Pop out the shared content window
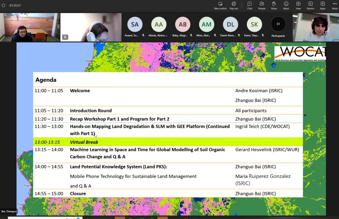339x219 pixels. coord(234,5)
